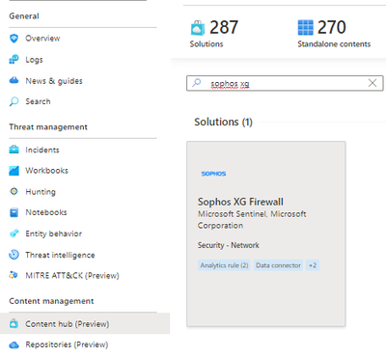Click the Incidents briefcase icon

click(x=14, y=150)
